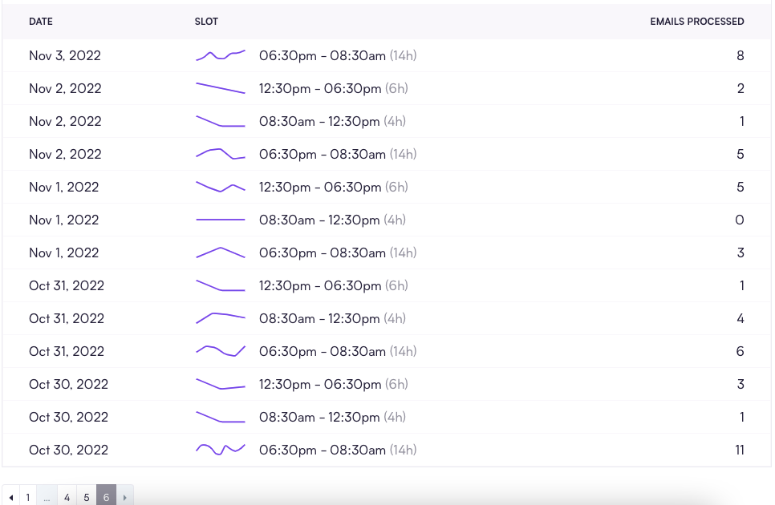Click the previous page arrow in pagination
Viewport: 775px width, 505px height.
10,497
